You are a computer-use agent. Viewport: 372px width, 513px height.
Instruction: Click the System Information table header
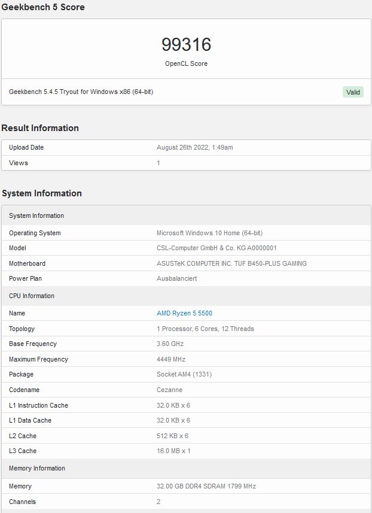coord(186,215)
